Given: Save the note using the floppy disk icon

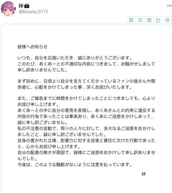Looking at the screenshot, I should coord(149,20).
